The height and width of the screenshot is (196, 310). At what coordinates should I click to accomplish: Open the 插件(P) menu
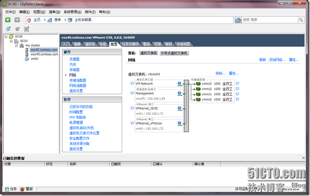tap(90, 12)
